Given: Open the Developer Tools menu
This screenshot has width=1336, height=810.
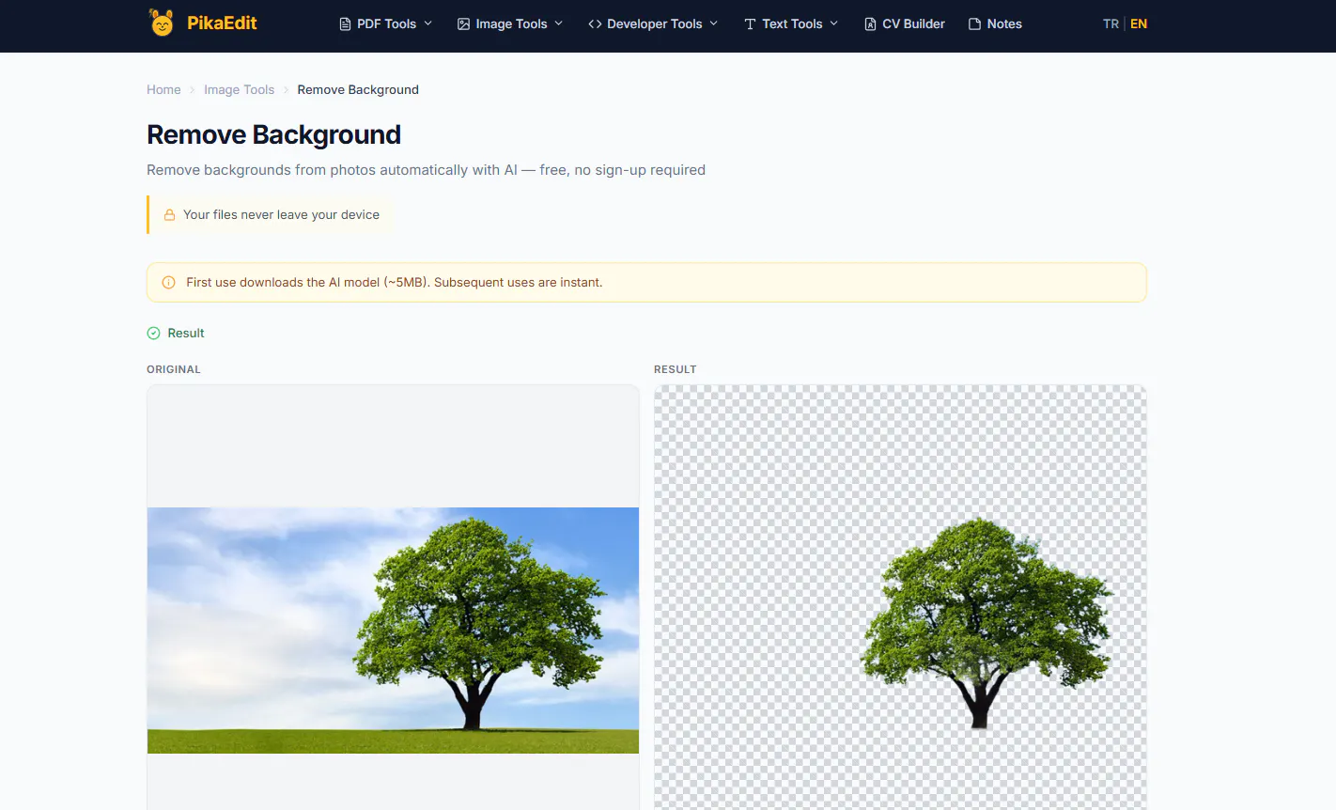Looking at the screenshot, I should click(x=653, y=24).
